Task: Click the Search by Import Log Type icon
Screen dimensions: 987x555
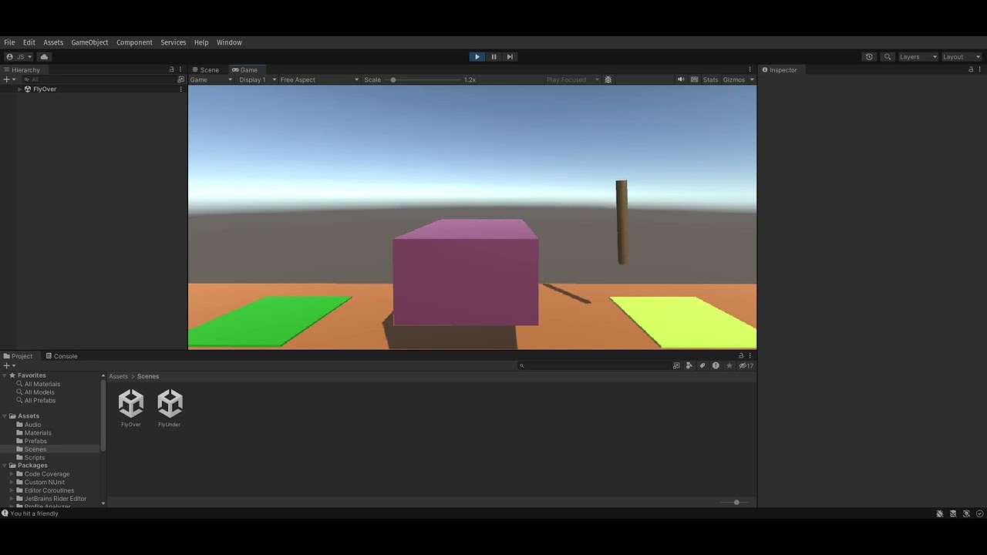Action: click(x=716, y=365)
